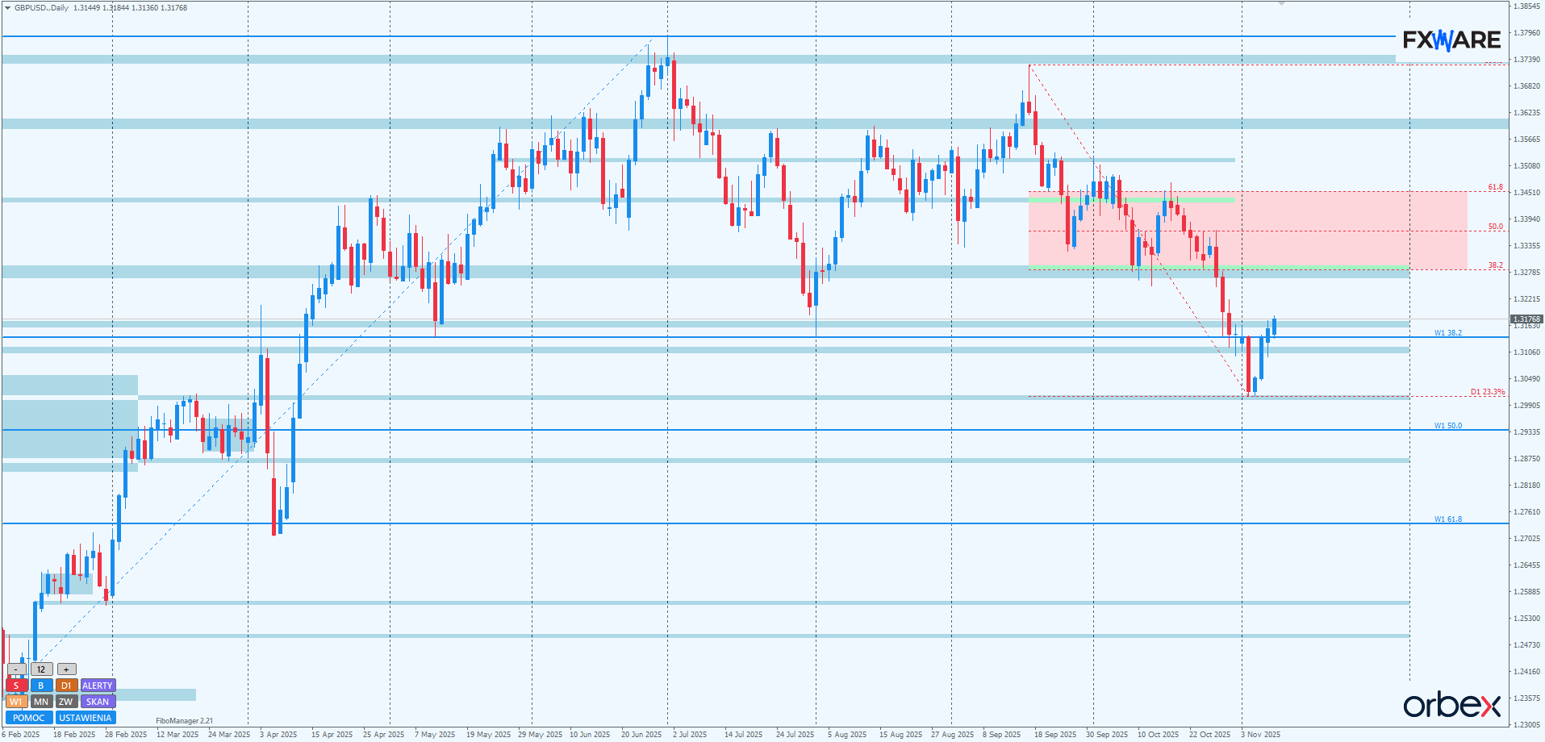
Task: Select the D1 23.3% Fibonacci level label
Action: pos(1487,392)
